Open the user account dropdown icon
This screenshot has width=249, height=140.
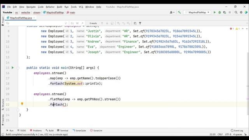[172, 12]
